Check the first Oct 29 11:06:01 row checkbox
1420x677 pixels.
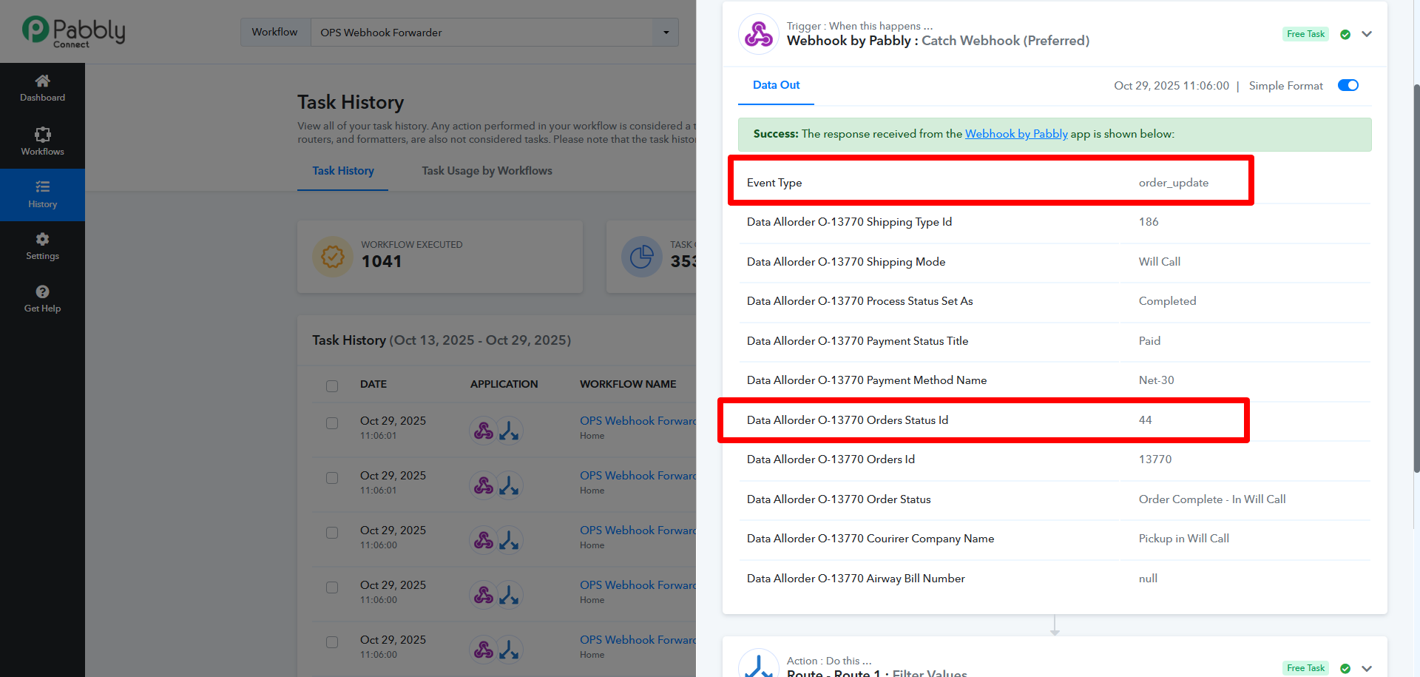pyautogui.click(x=332, y=423)
